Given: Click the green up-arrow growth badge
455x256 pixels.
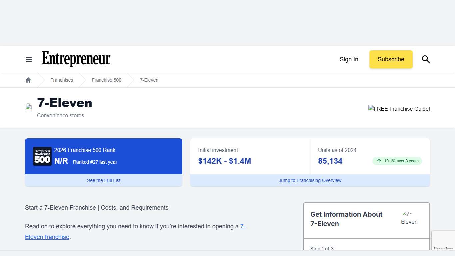Looking at the screenshot, I should (x=397, y=161).
